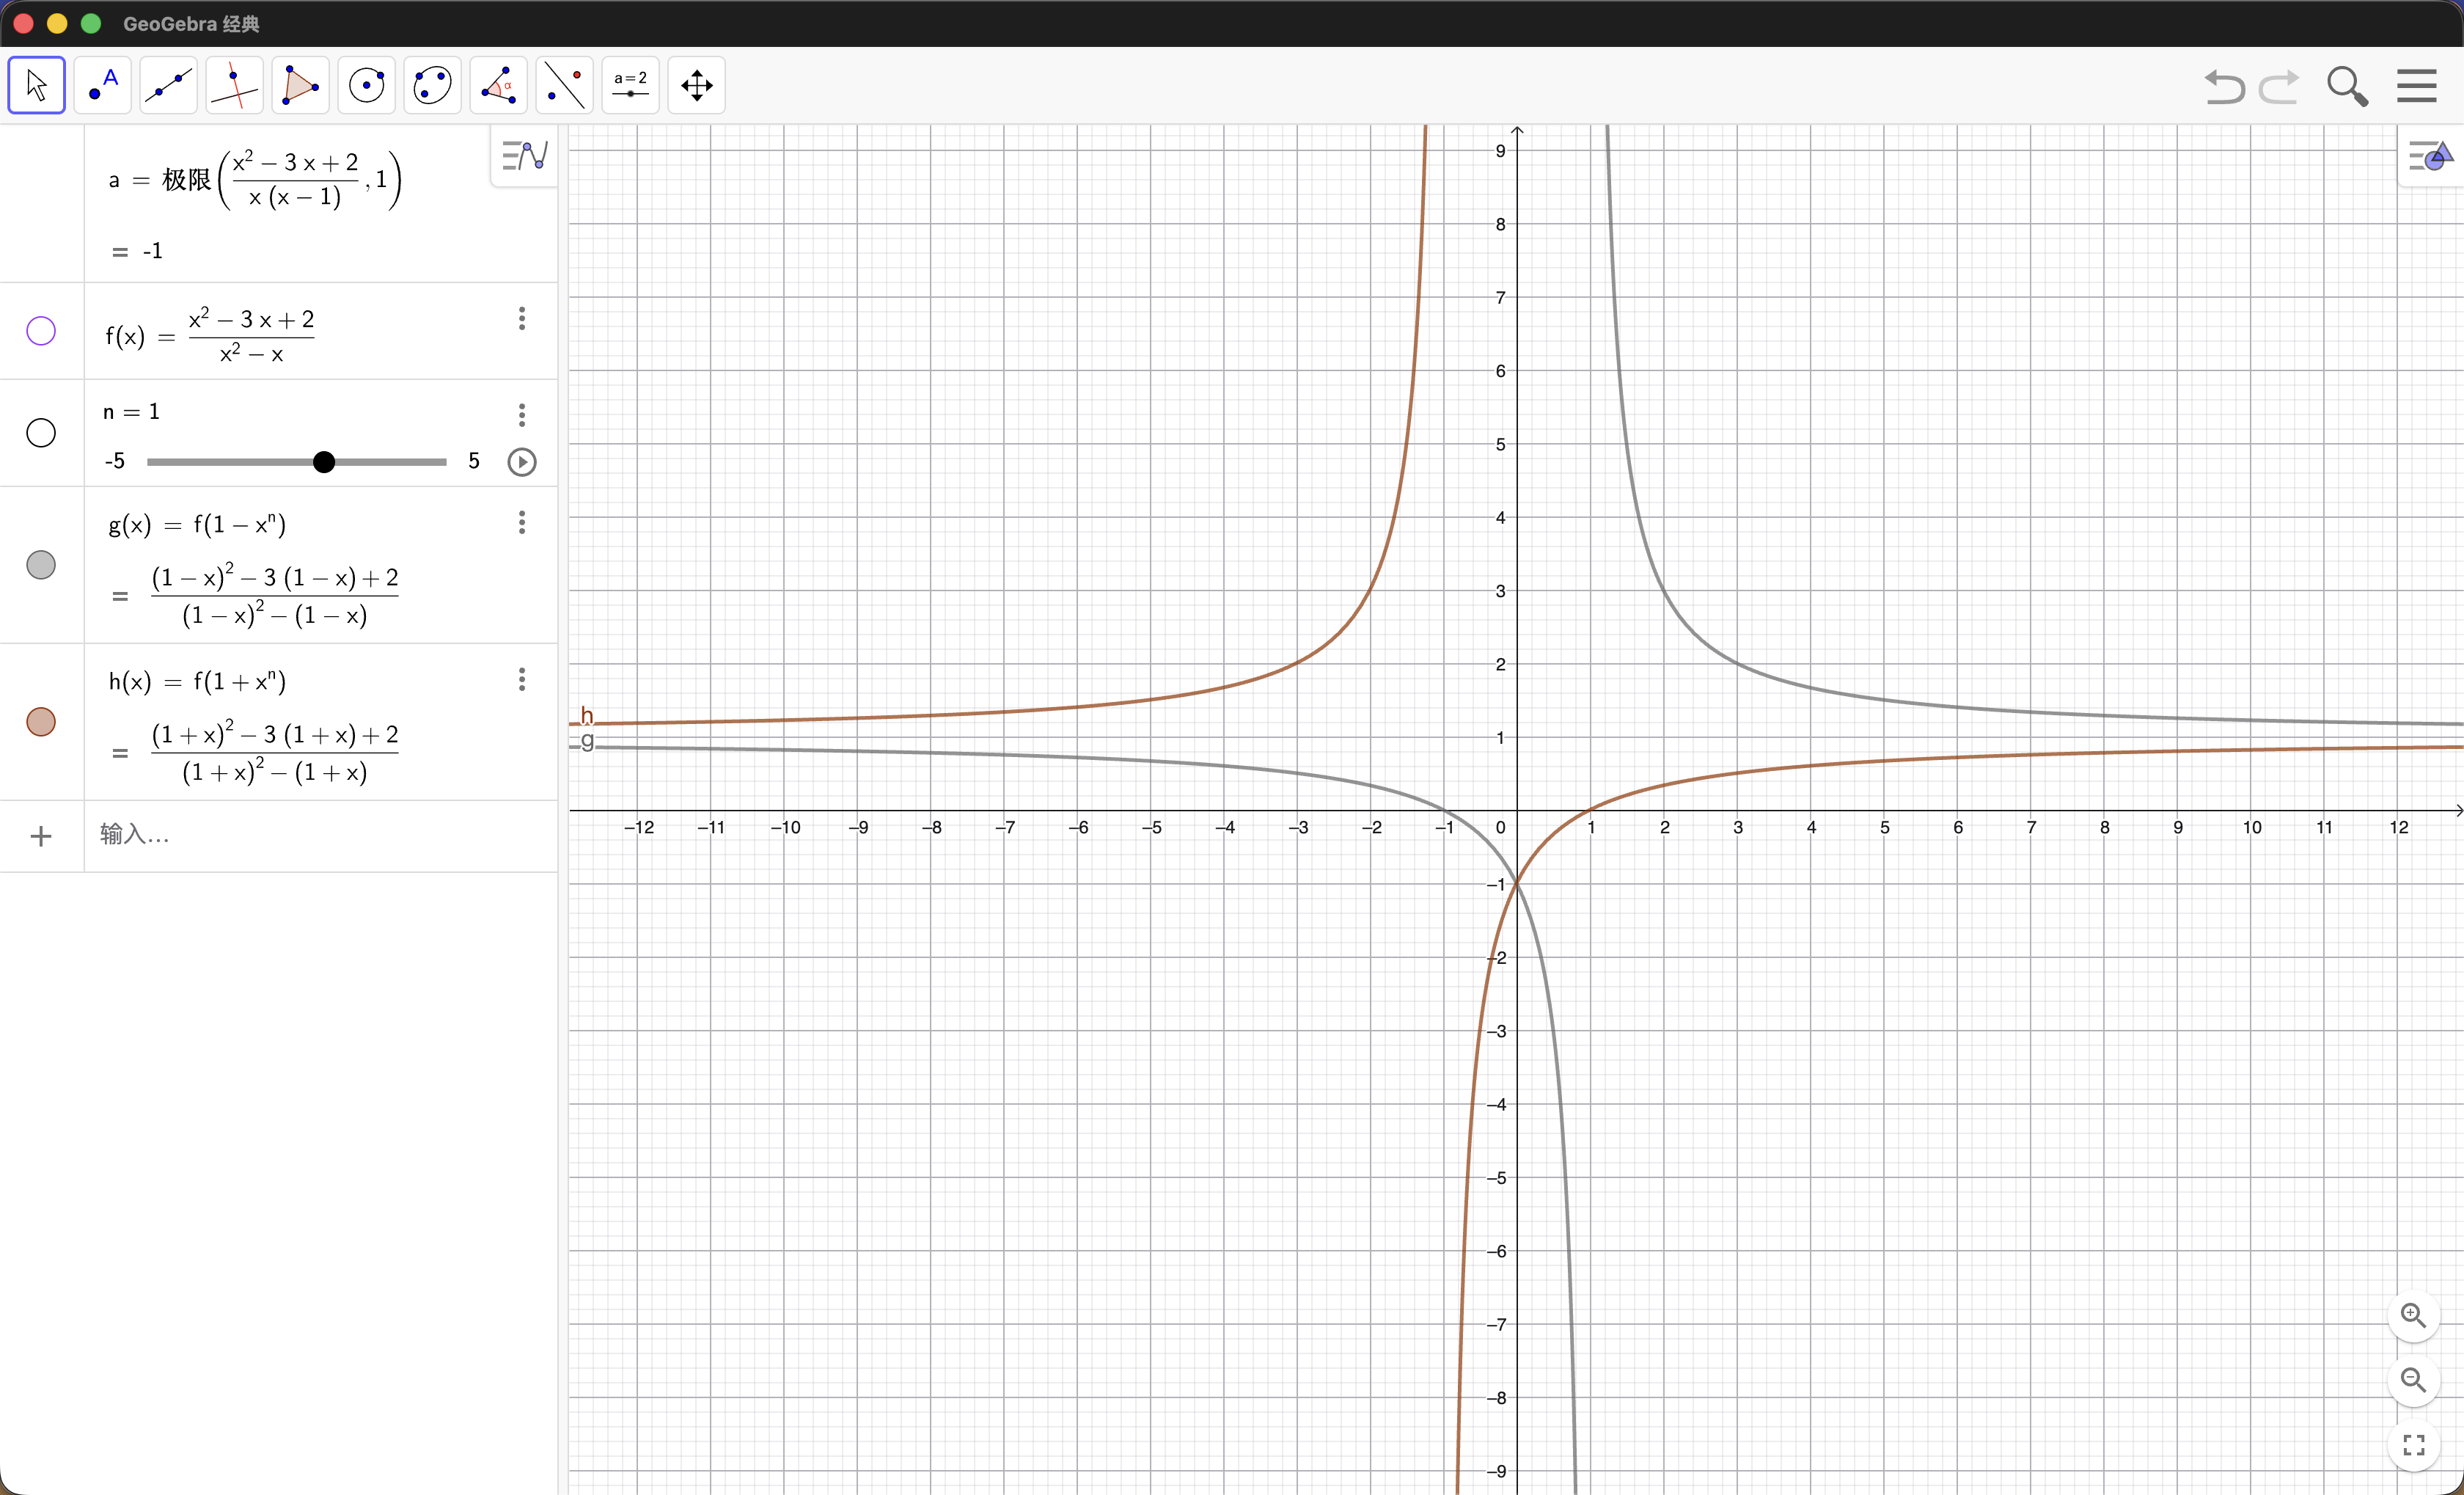Select the Polygon tool
This screenshot has width=2464, height=1495.
300,85
